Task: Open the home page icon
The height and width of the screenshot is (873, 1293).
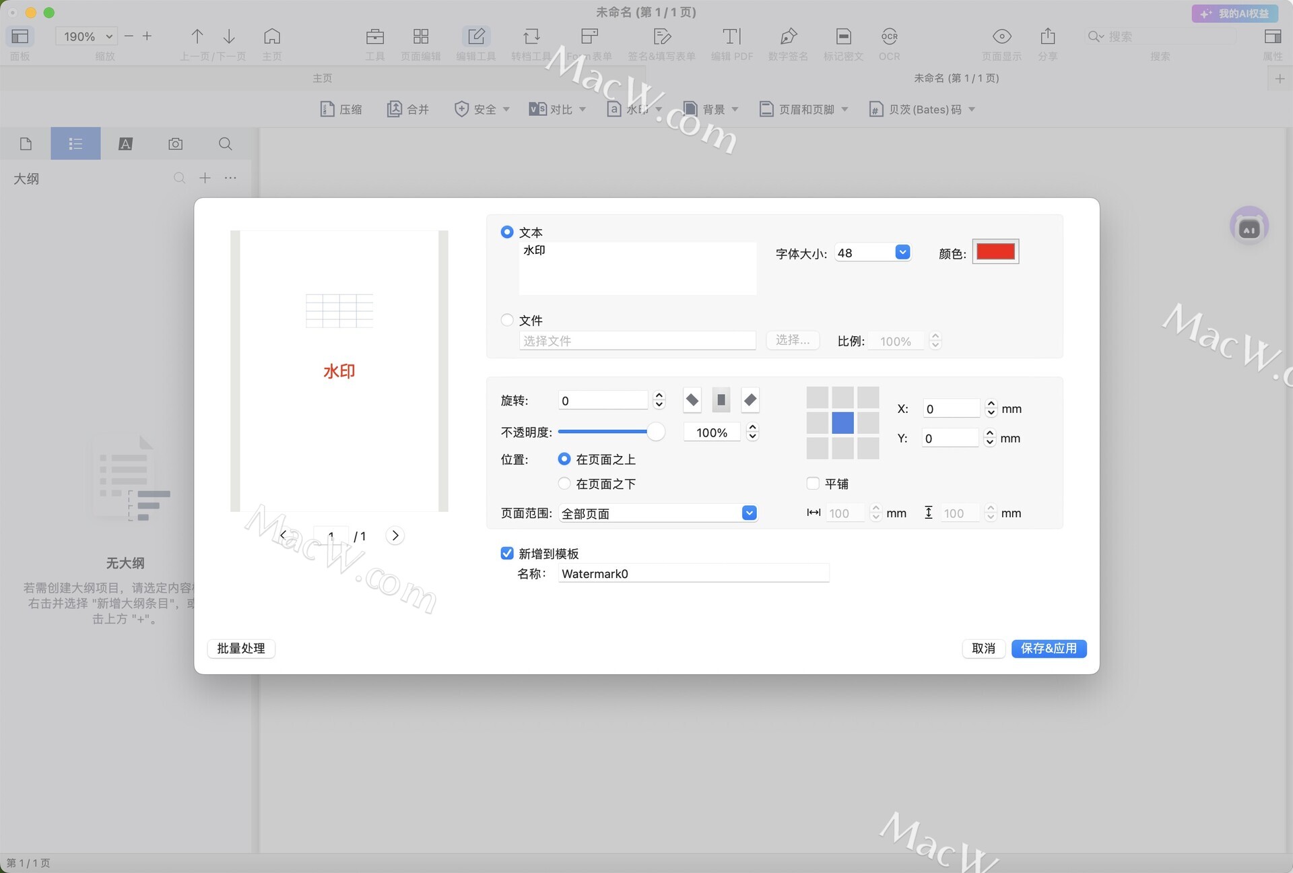Action: coord(272,36)
